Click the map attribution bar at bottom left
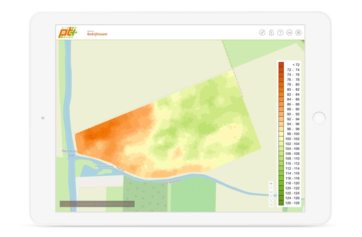 [x=97, y=204]
